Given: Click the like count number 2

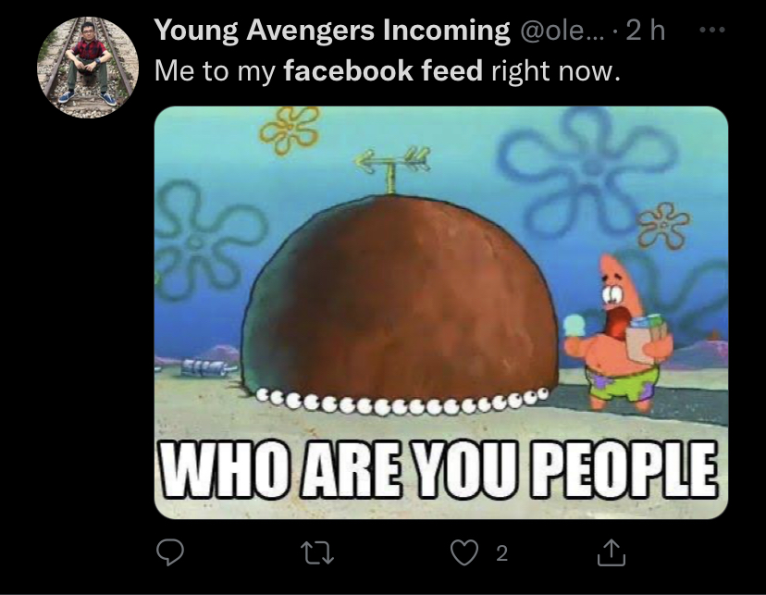Looking at the screenshot, I should click(501, 553).
